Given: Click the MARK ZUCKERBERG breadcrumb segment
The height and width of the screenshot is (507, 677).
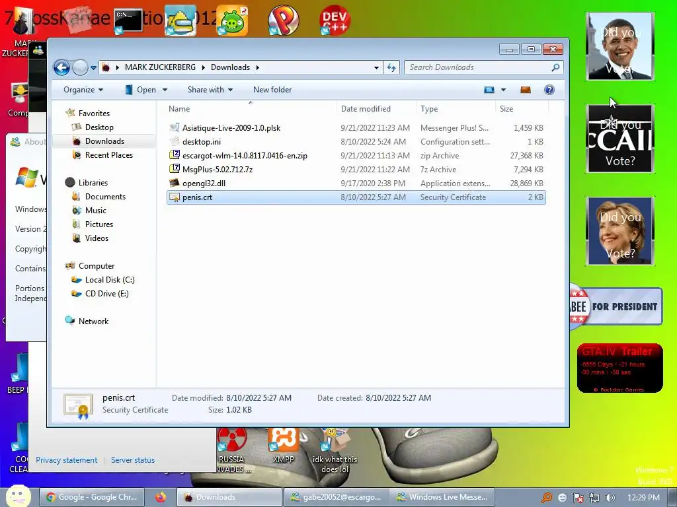Looking at the screenshot, I should click(160, 67).
